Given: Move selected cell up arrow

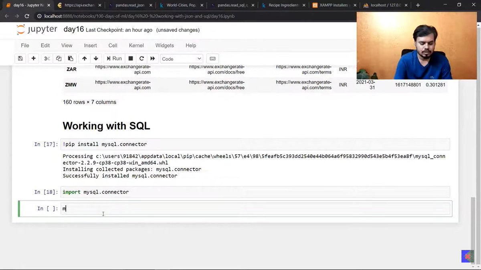Looking at the screenshot, I should 84,58.
